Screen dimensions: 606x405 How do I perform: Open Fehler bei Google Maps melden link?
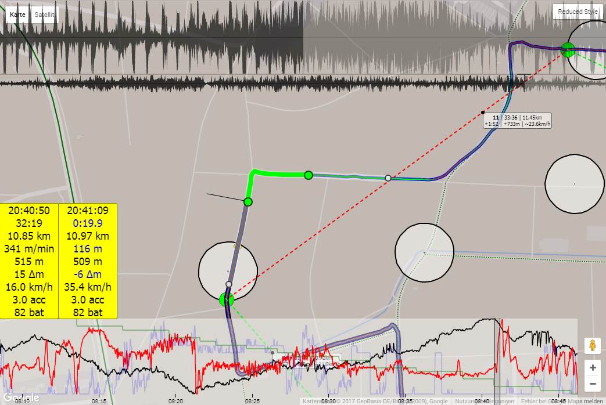(x=563, y=402)
